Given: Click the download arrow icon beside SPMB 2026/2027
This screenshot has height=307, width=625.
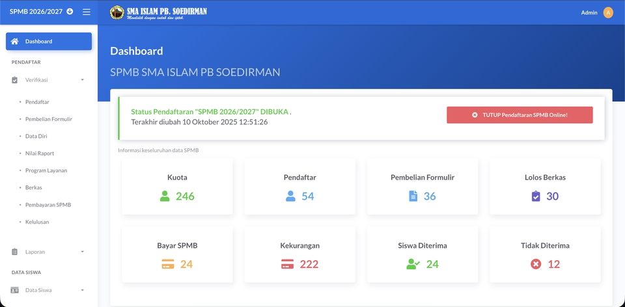Looking at the screenshot, I should pyautogui.click(x=70, y=12).
